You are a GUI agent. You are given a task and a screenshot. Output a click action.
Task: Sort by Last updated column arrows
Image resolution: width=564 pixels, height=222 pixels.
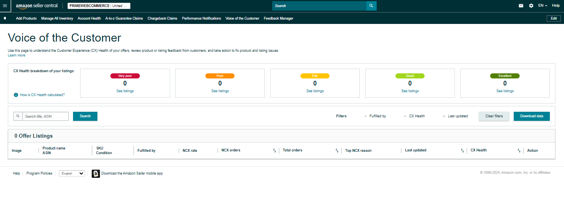(x=462, y=151)
